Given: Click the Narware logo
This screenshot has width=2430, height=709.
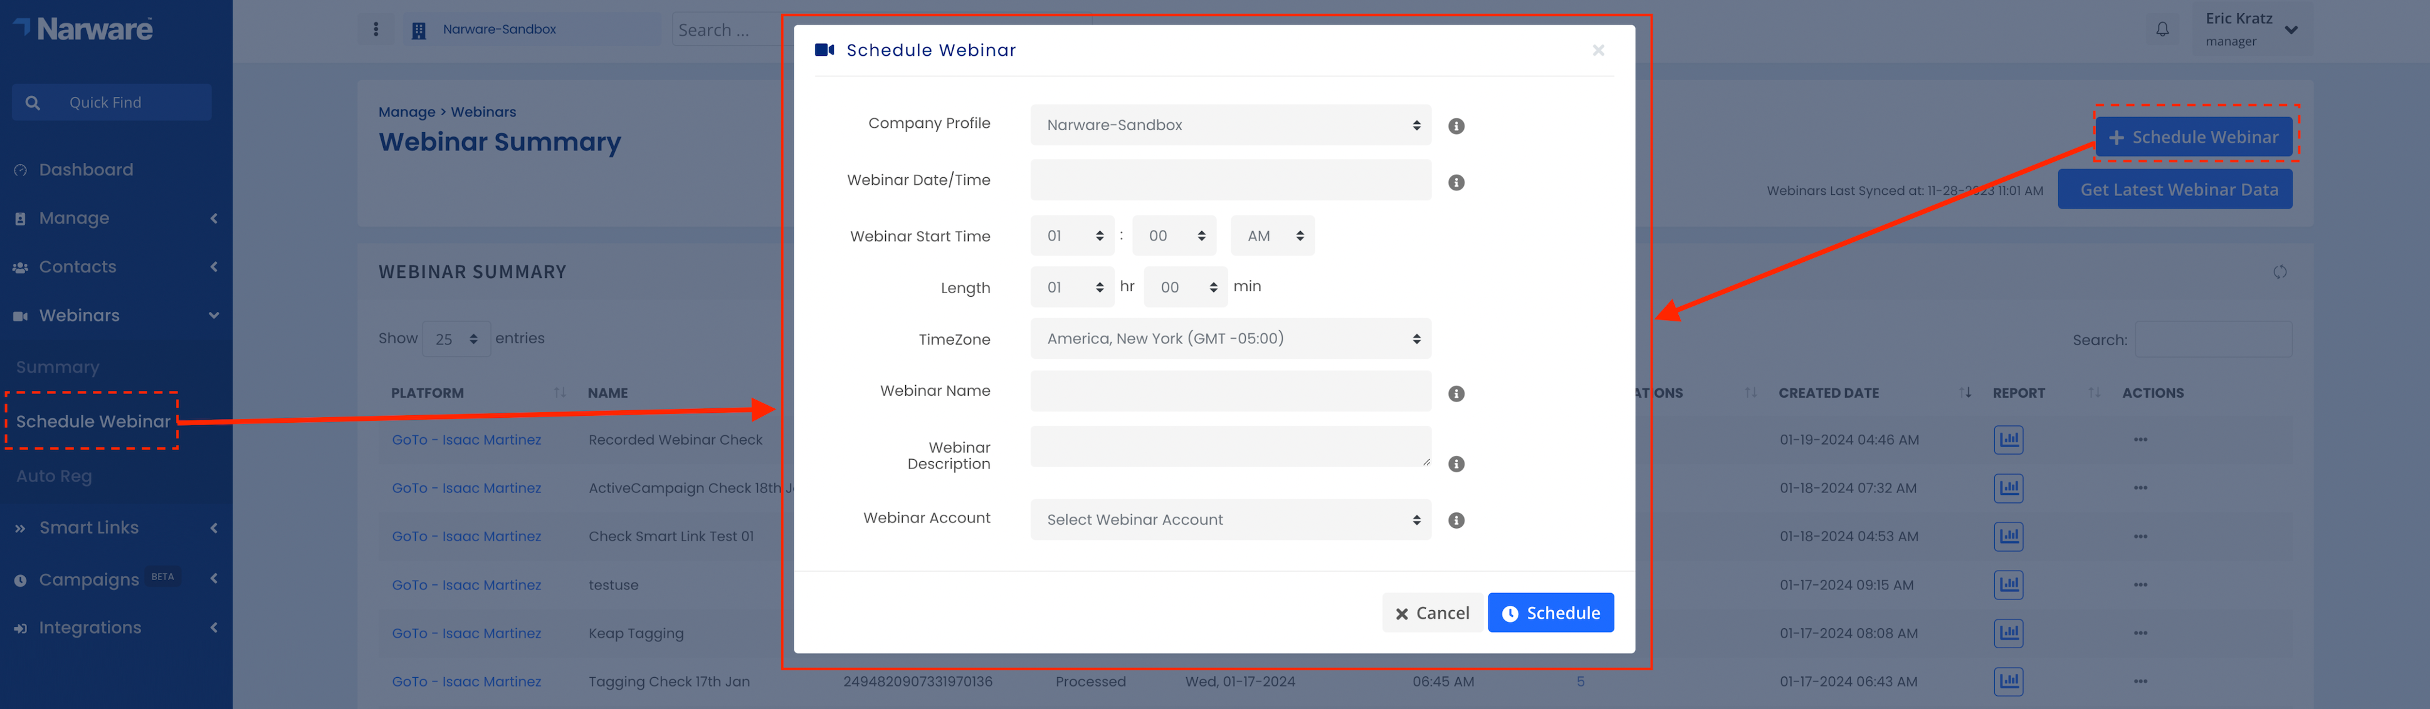Looking at the screenshot, I should coord(83,29).
